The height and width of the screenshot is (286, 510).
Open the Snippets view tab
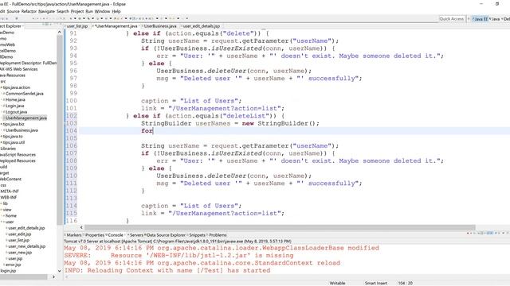(197, 235)
